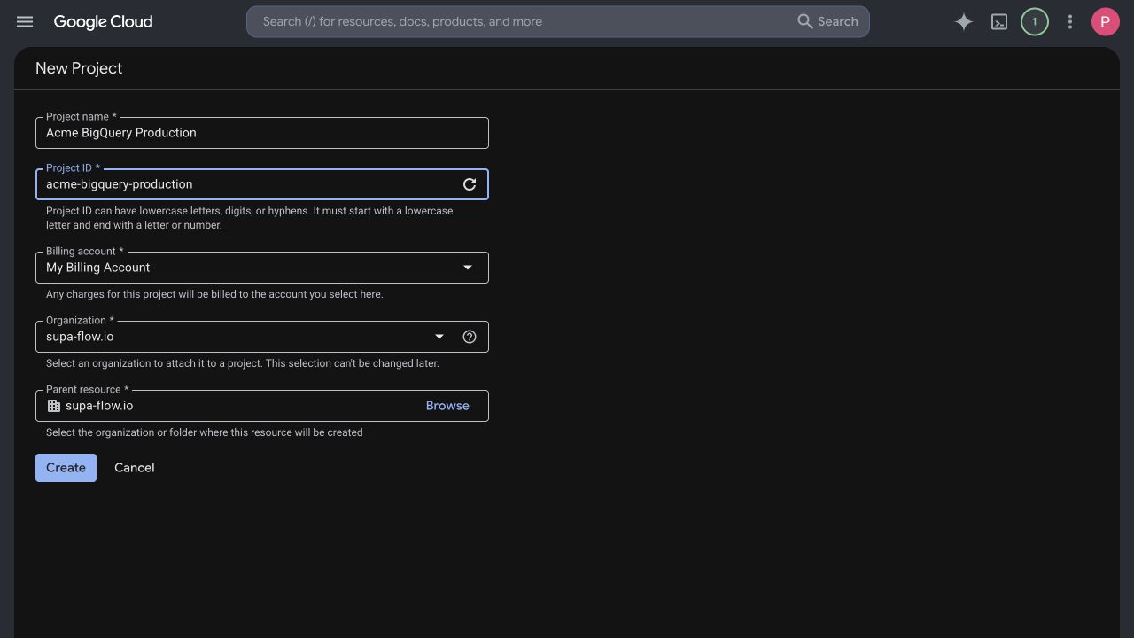Click the organization selection helper text
This screenshot has height=638, width=1134.
243,363
